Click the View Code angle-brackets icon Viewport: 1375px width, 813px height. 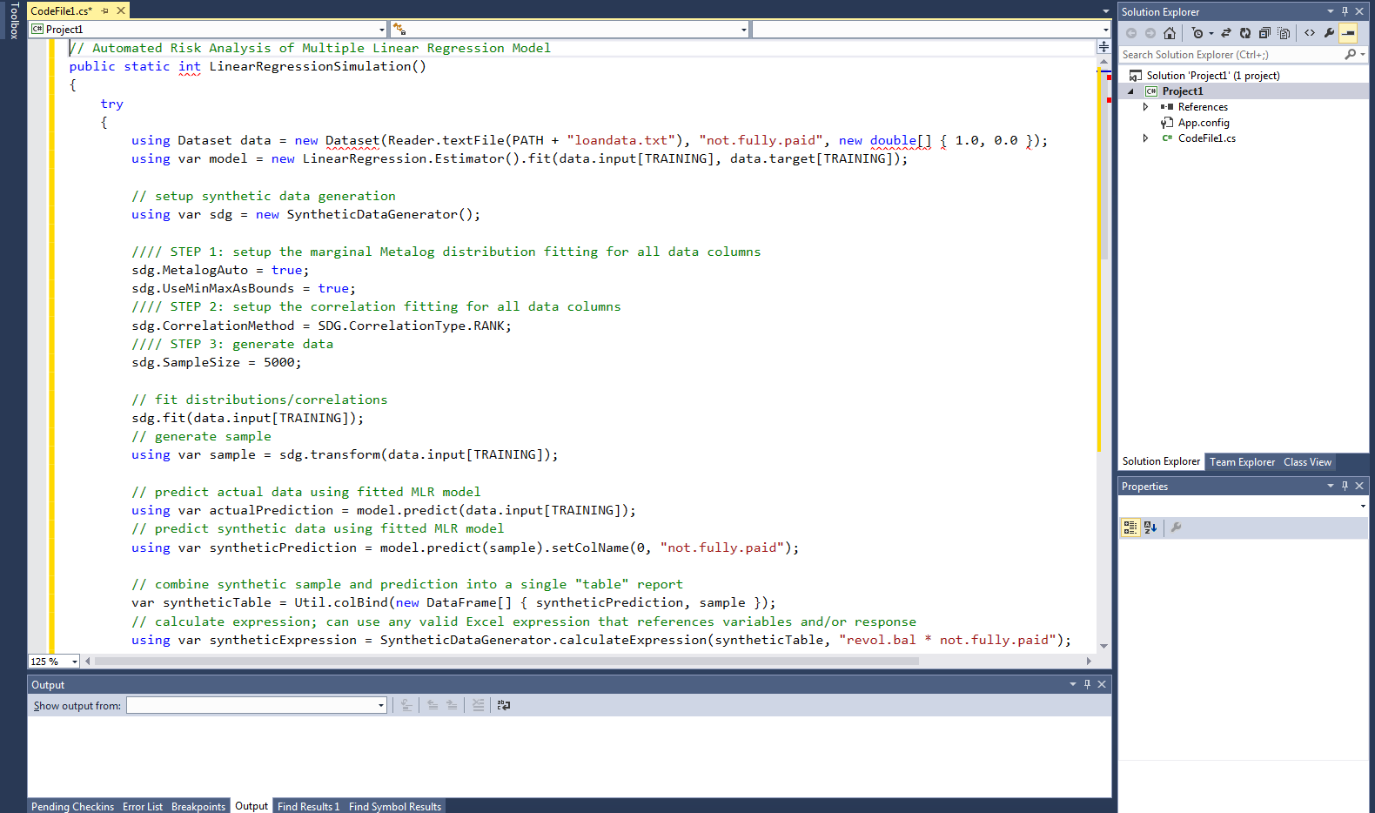pyautogui.click(x=1310, y=33)
